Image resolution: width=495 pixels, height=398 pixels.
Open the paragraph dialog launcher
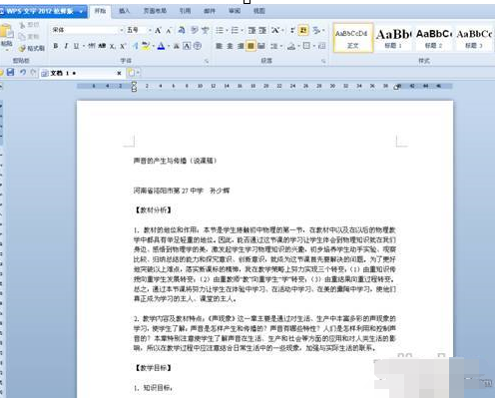[x=323, y=61]
